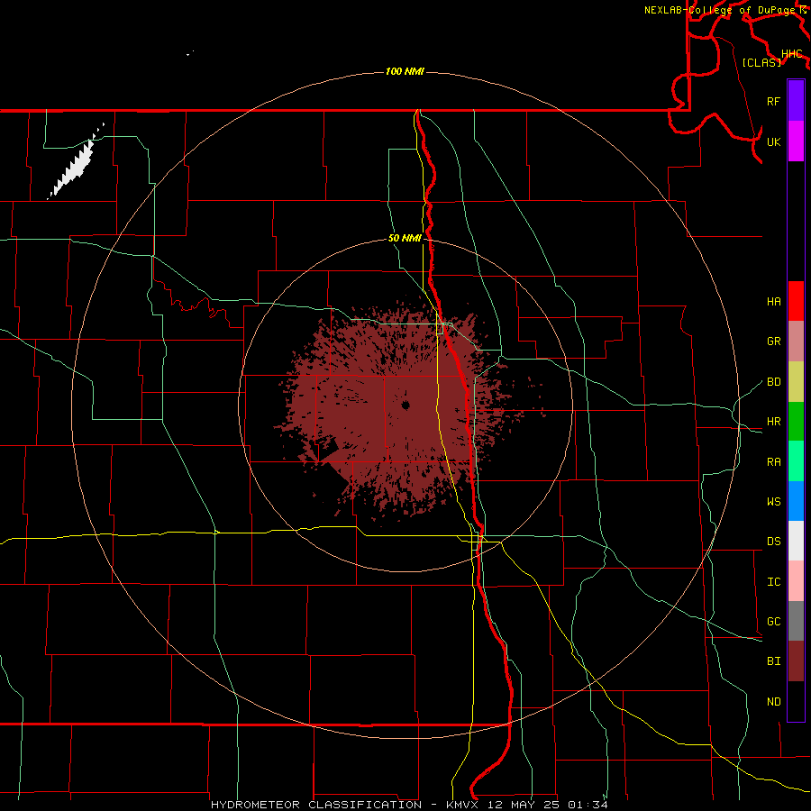Click the black radar site dot at center
The height and width of the screenshot is (811, 811).
[x=405, y=405]
